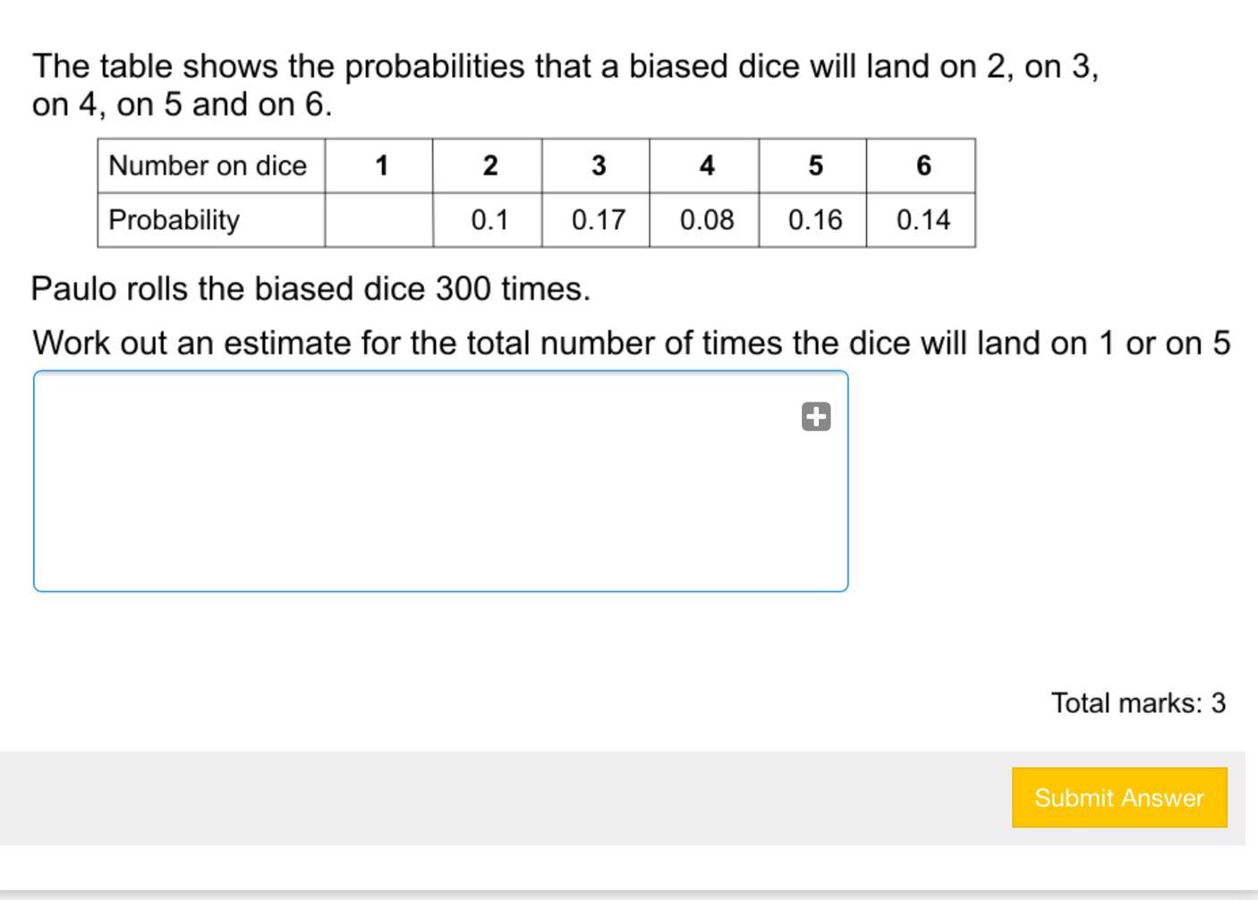Click the 'Probability' row label cell
The image size is (1258, 900).
click(211, 220)
